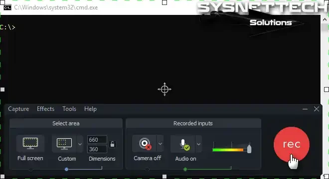The width and height of the screenshot is (329, 179).
Task: Expand the audio options dropdown arrow
Action: [198, 144]
